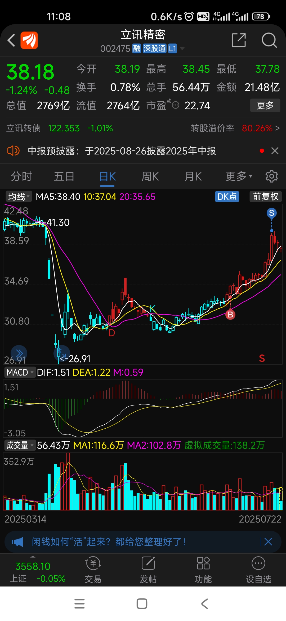Switch to 周K chart tab

pyautogui.click(x=150, y=176)
